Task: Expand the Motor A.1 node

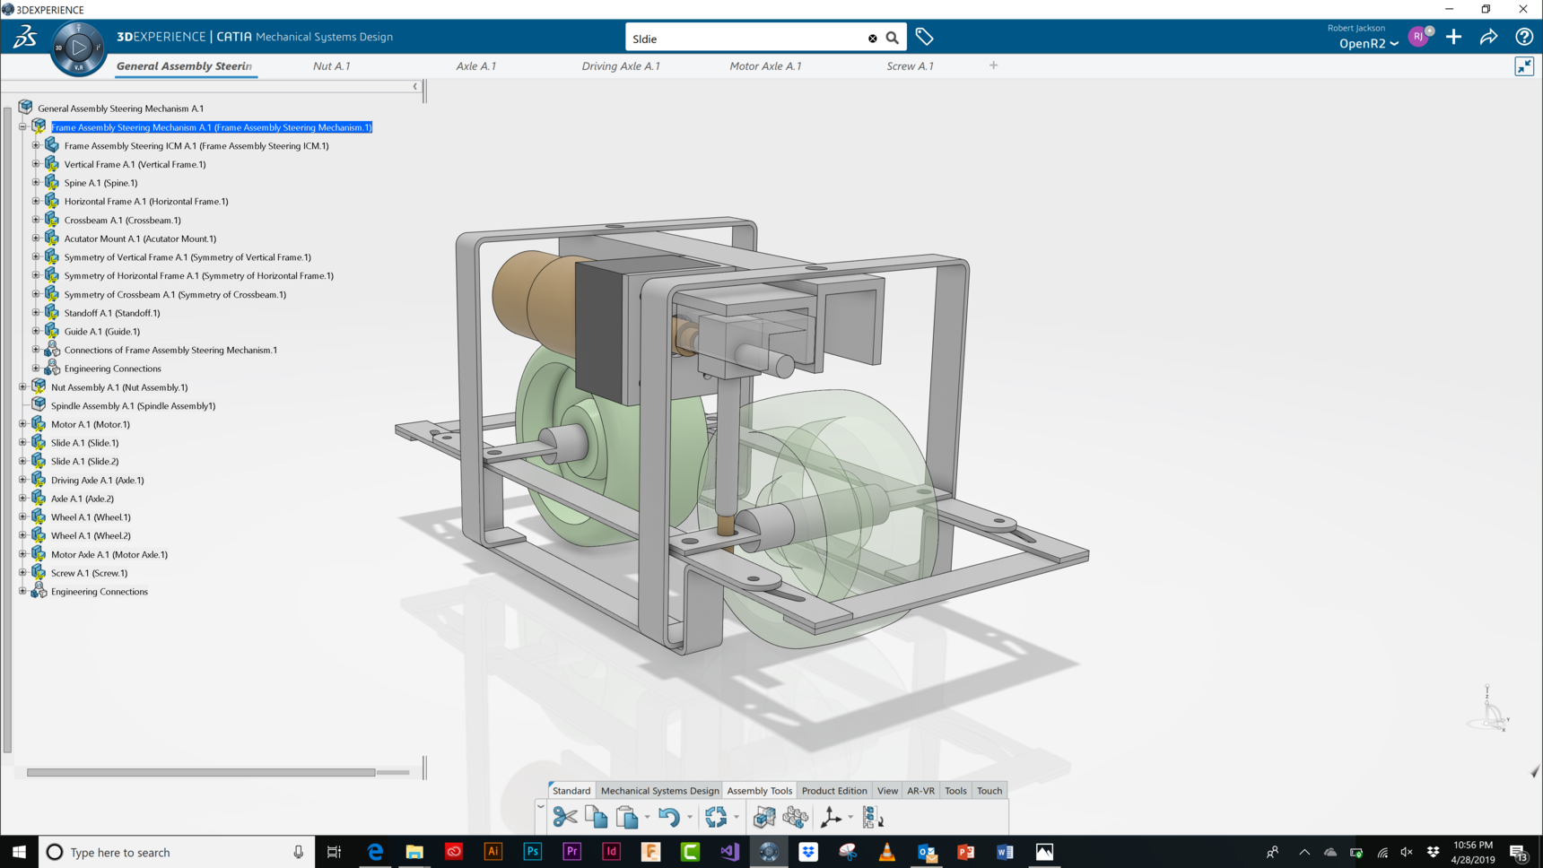Action: coord(22,424)
